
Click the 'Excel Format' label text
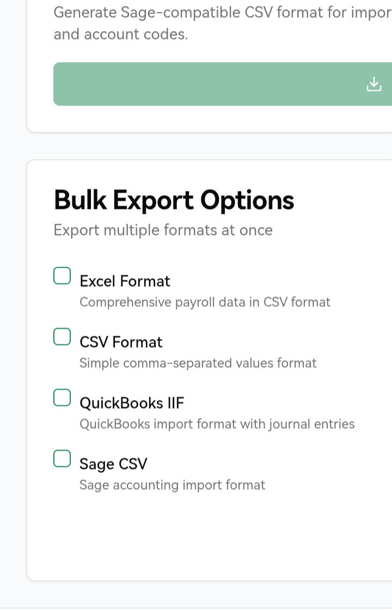pos(125,281)
